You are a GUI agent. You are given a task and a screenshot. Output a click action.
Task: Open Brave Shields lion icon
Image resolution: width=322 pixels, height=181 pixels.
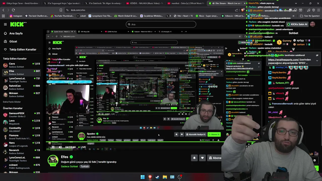pos(242,10)
